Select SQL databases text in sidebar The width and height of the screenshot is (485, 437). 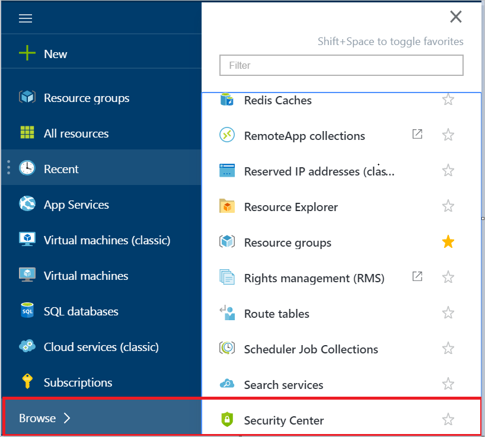(x=81, y=311)
